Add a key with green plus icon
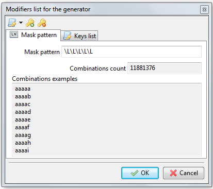The width and height of the screenshot is (213, 189). [x=30, y=23]
